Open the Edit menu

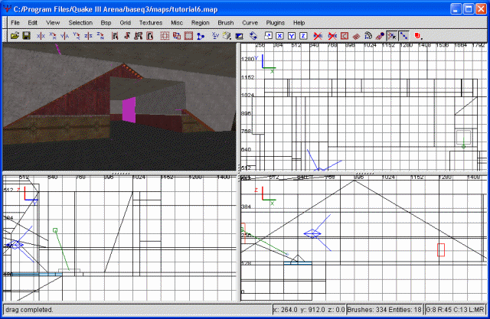point(32,23)
